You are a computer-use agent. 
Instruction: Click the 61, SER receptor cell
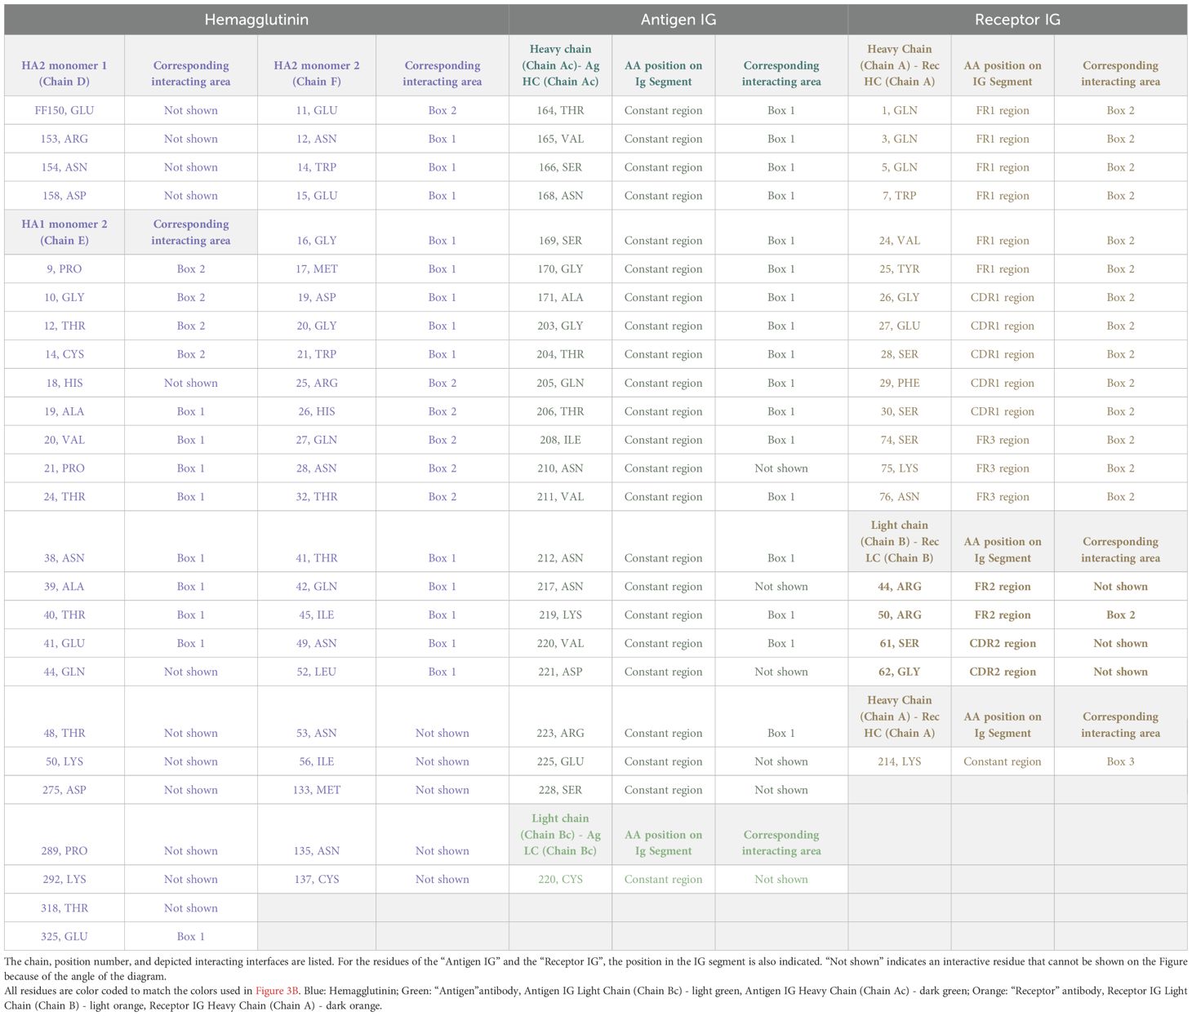(899, 643)
